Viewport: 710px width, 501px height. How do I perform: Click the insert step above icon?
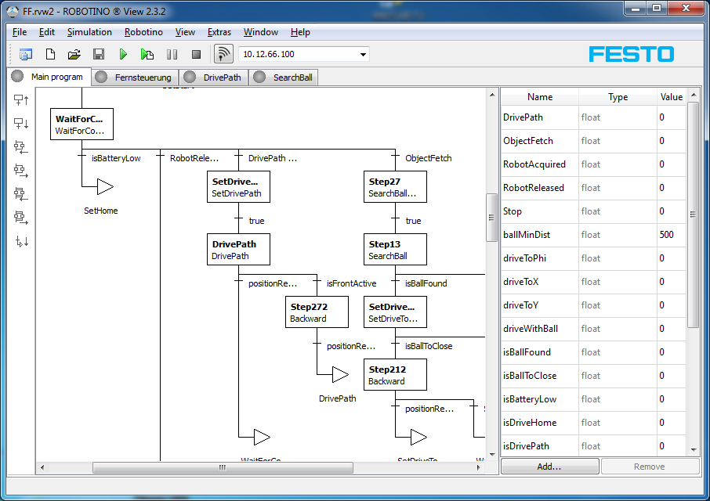coord(21,99)
